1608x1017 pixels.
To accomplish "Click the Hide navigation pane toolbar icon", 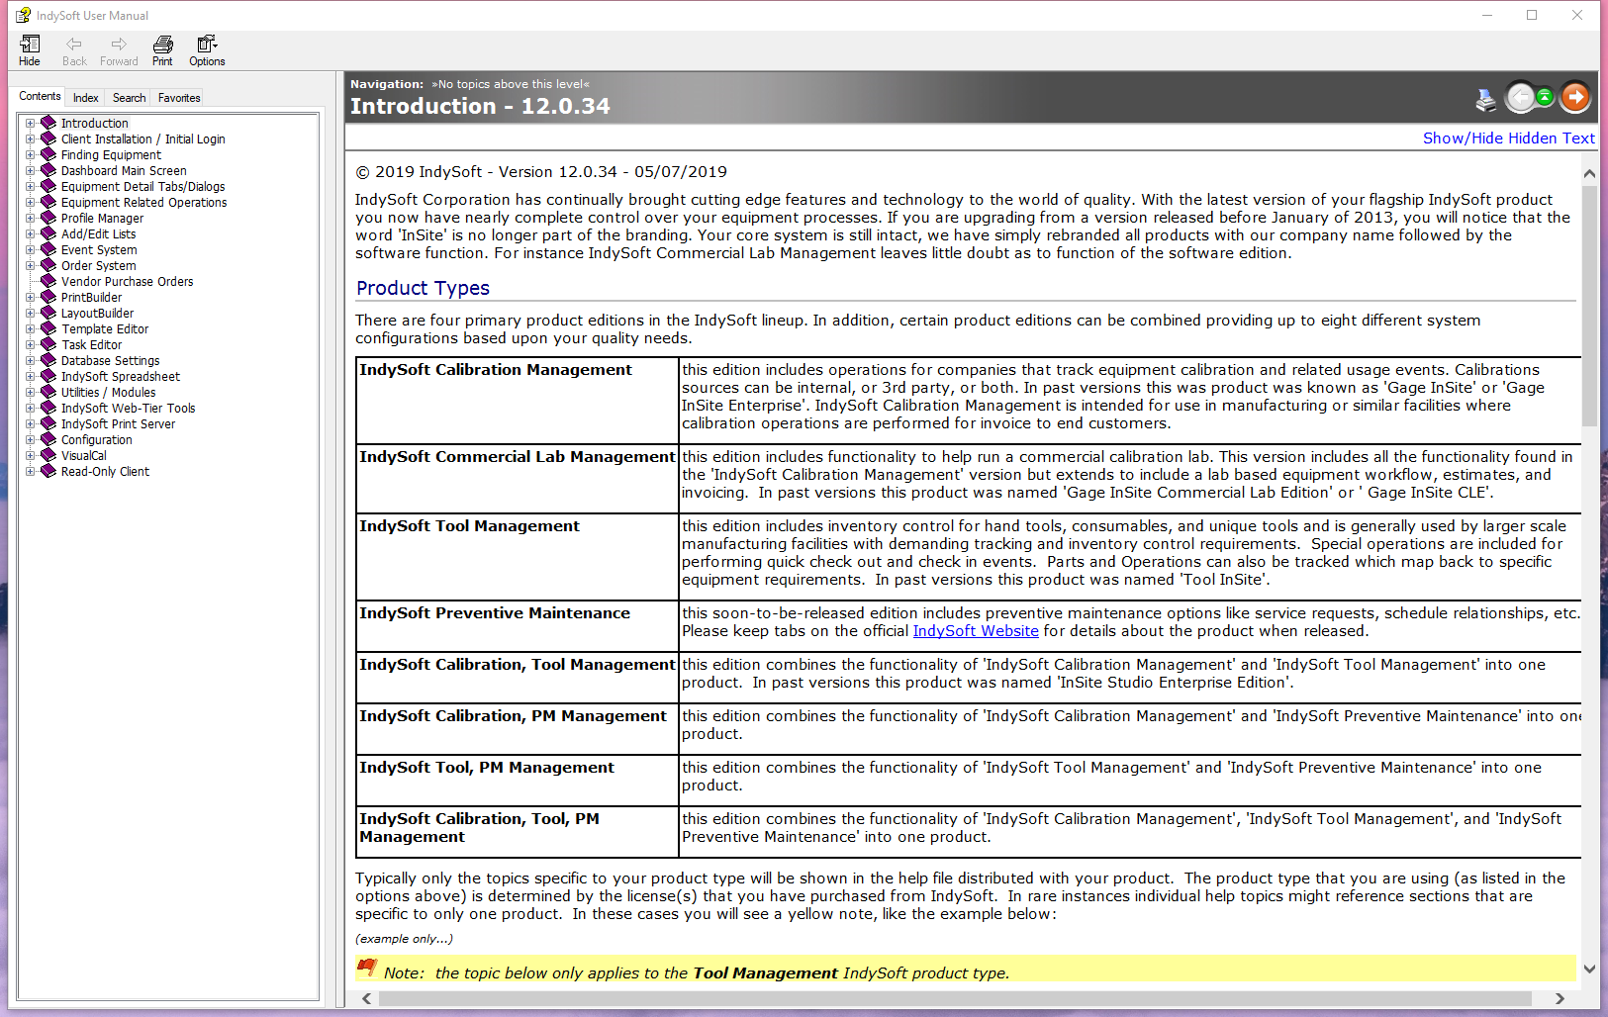I will [x=30, y=50].
